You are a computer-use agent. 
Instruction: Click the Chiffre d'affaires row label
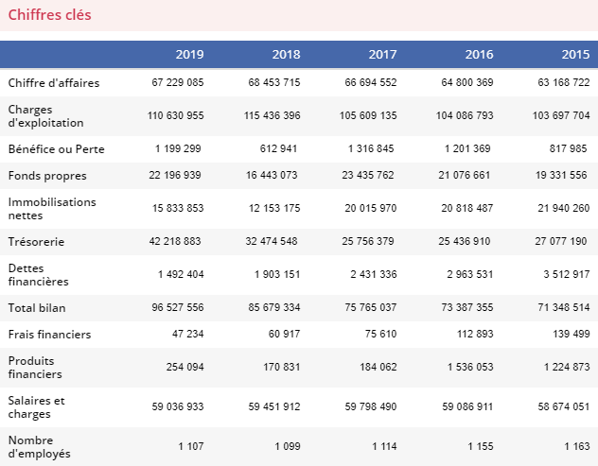point(54,83)
